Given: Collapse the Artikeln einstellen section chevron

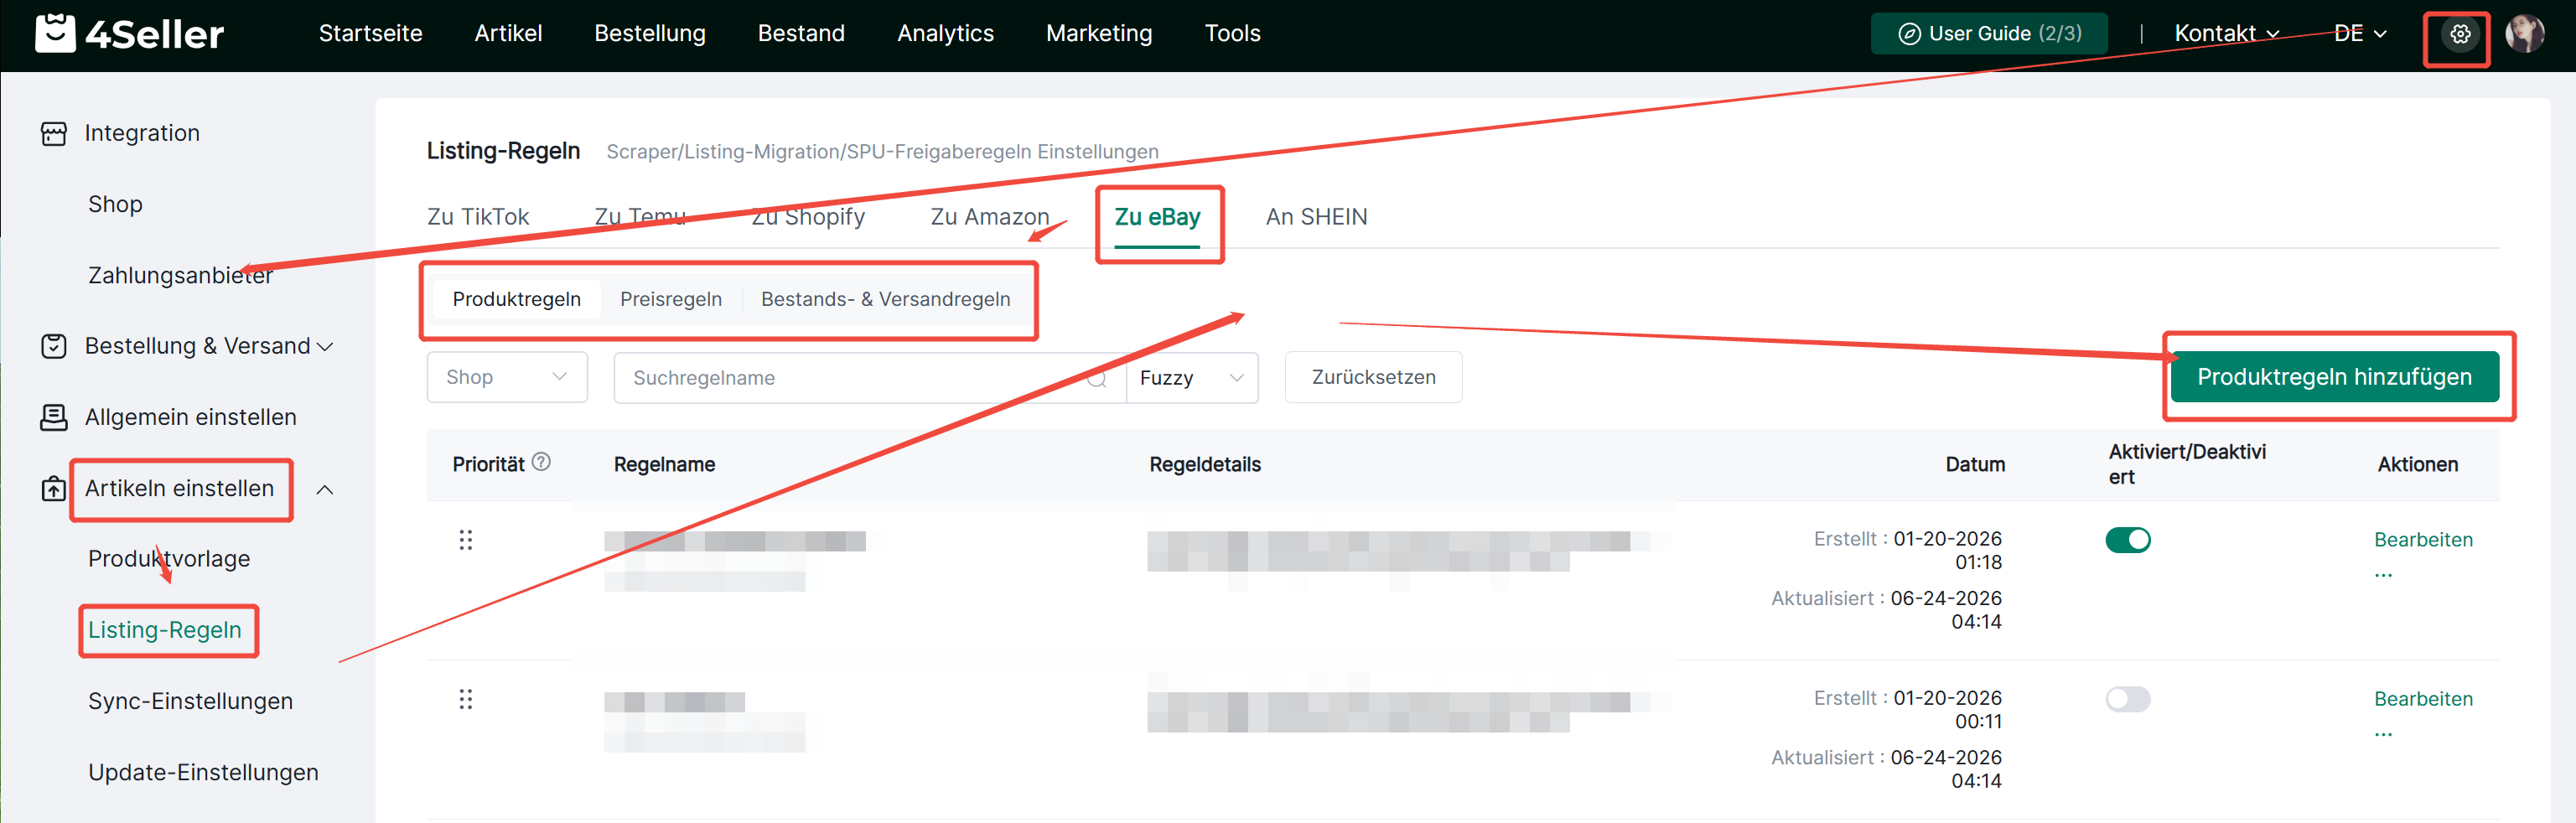Looking at the screenshot, I should pyautogui.click(x=325, y=490).
